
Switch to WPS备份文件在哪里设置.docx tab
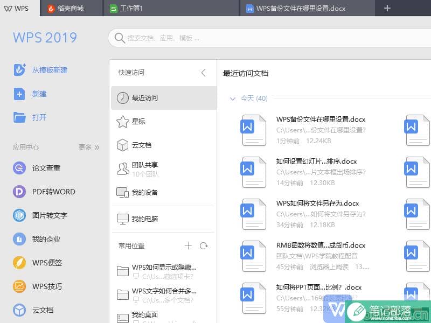[307, 8]
